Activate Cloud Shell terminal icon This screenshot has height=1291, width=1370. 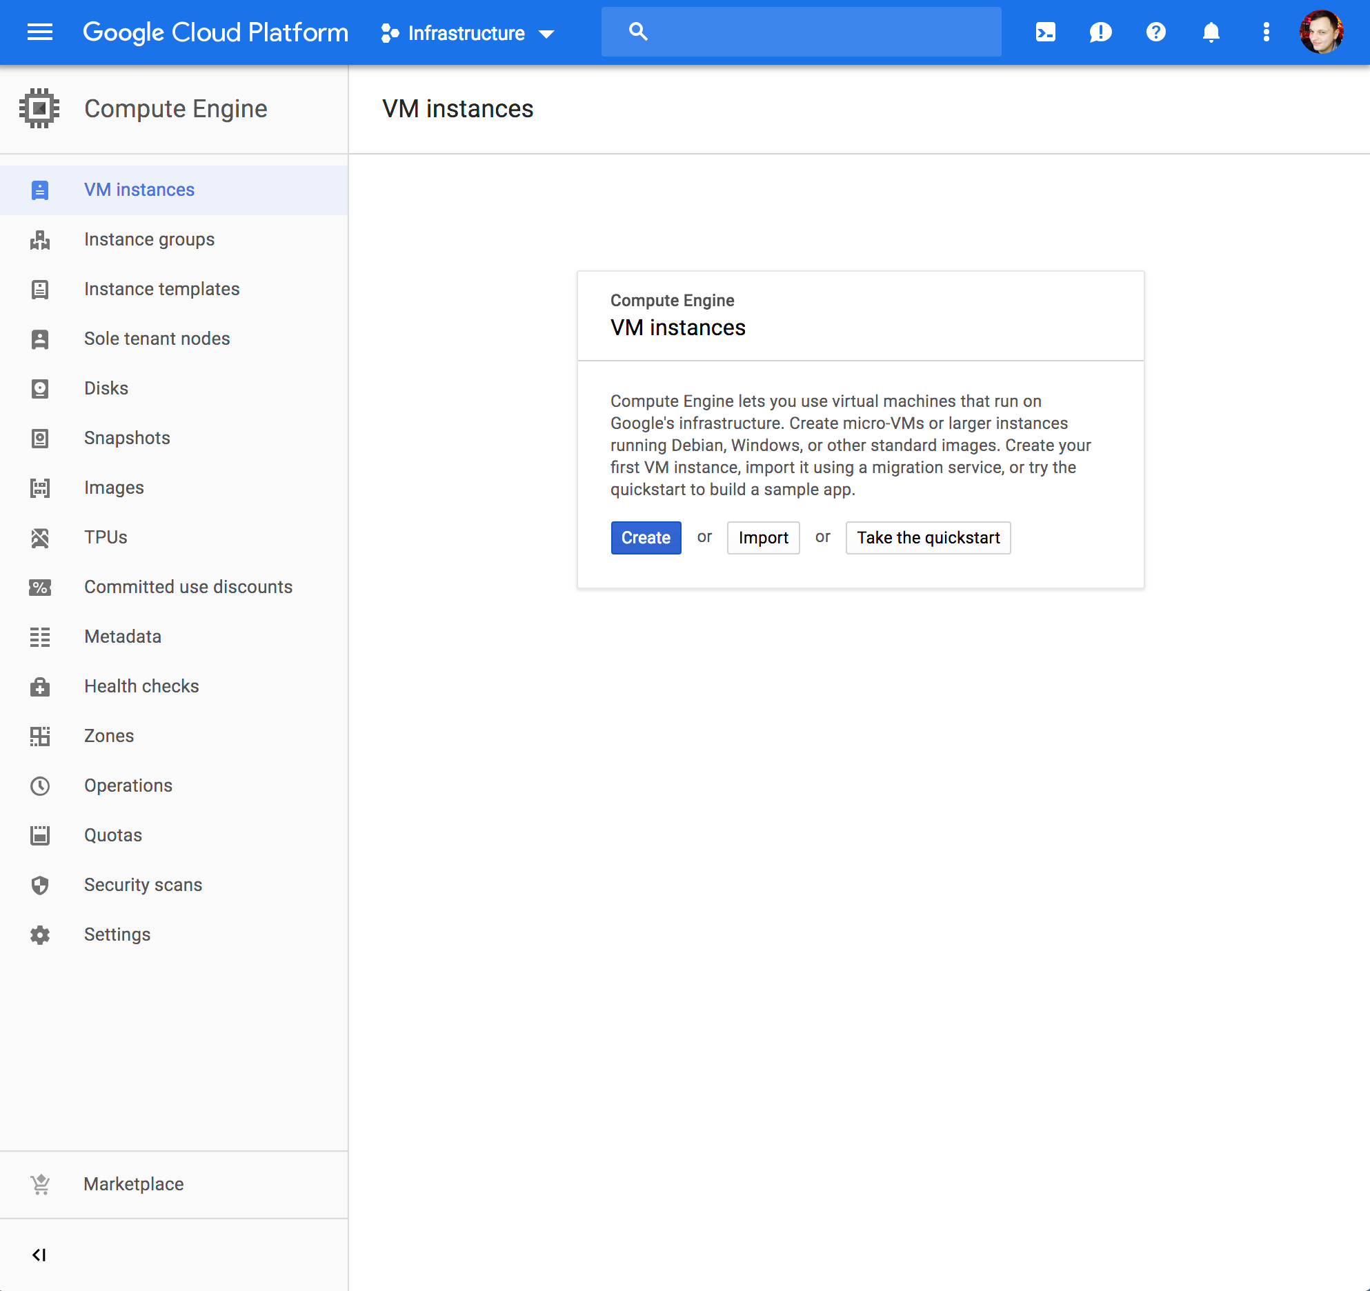click(1045, 32)
